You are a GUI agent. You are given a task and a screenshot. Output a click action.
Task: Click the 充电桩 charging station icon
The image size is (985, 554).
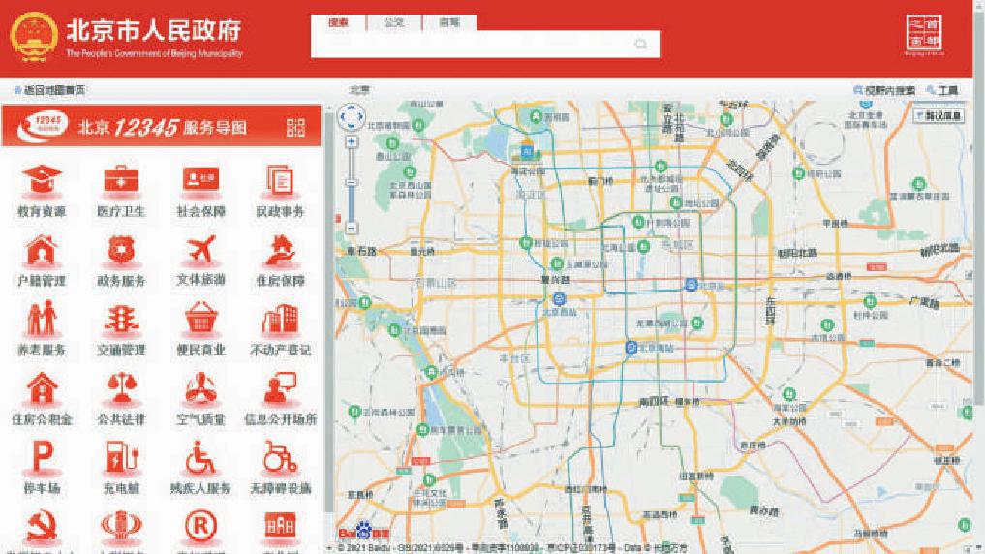click(x=121, y=459)
